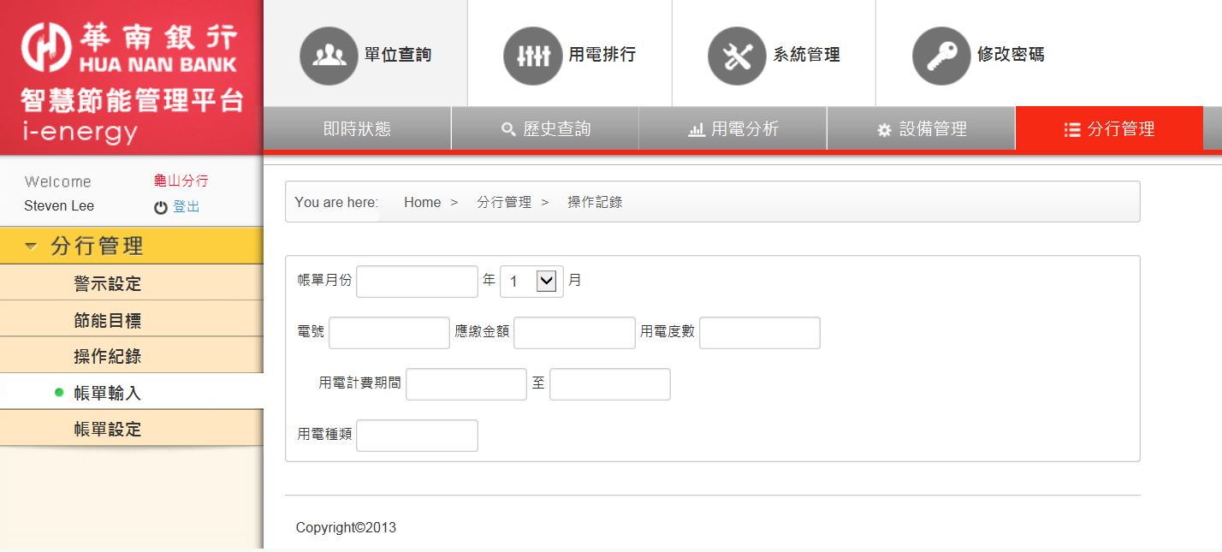This screenshot has width=1222, height=552.
Task: Open the 系統管理 wrench tools icon
Action: click(x=737, y=56)
